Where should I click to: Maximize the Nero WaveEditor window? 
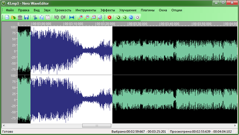click(223, 2)
